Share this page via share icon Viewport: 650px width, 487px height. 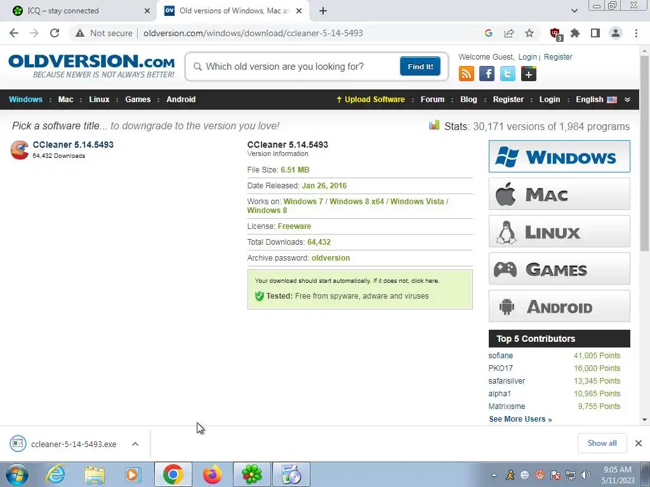509,33
